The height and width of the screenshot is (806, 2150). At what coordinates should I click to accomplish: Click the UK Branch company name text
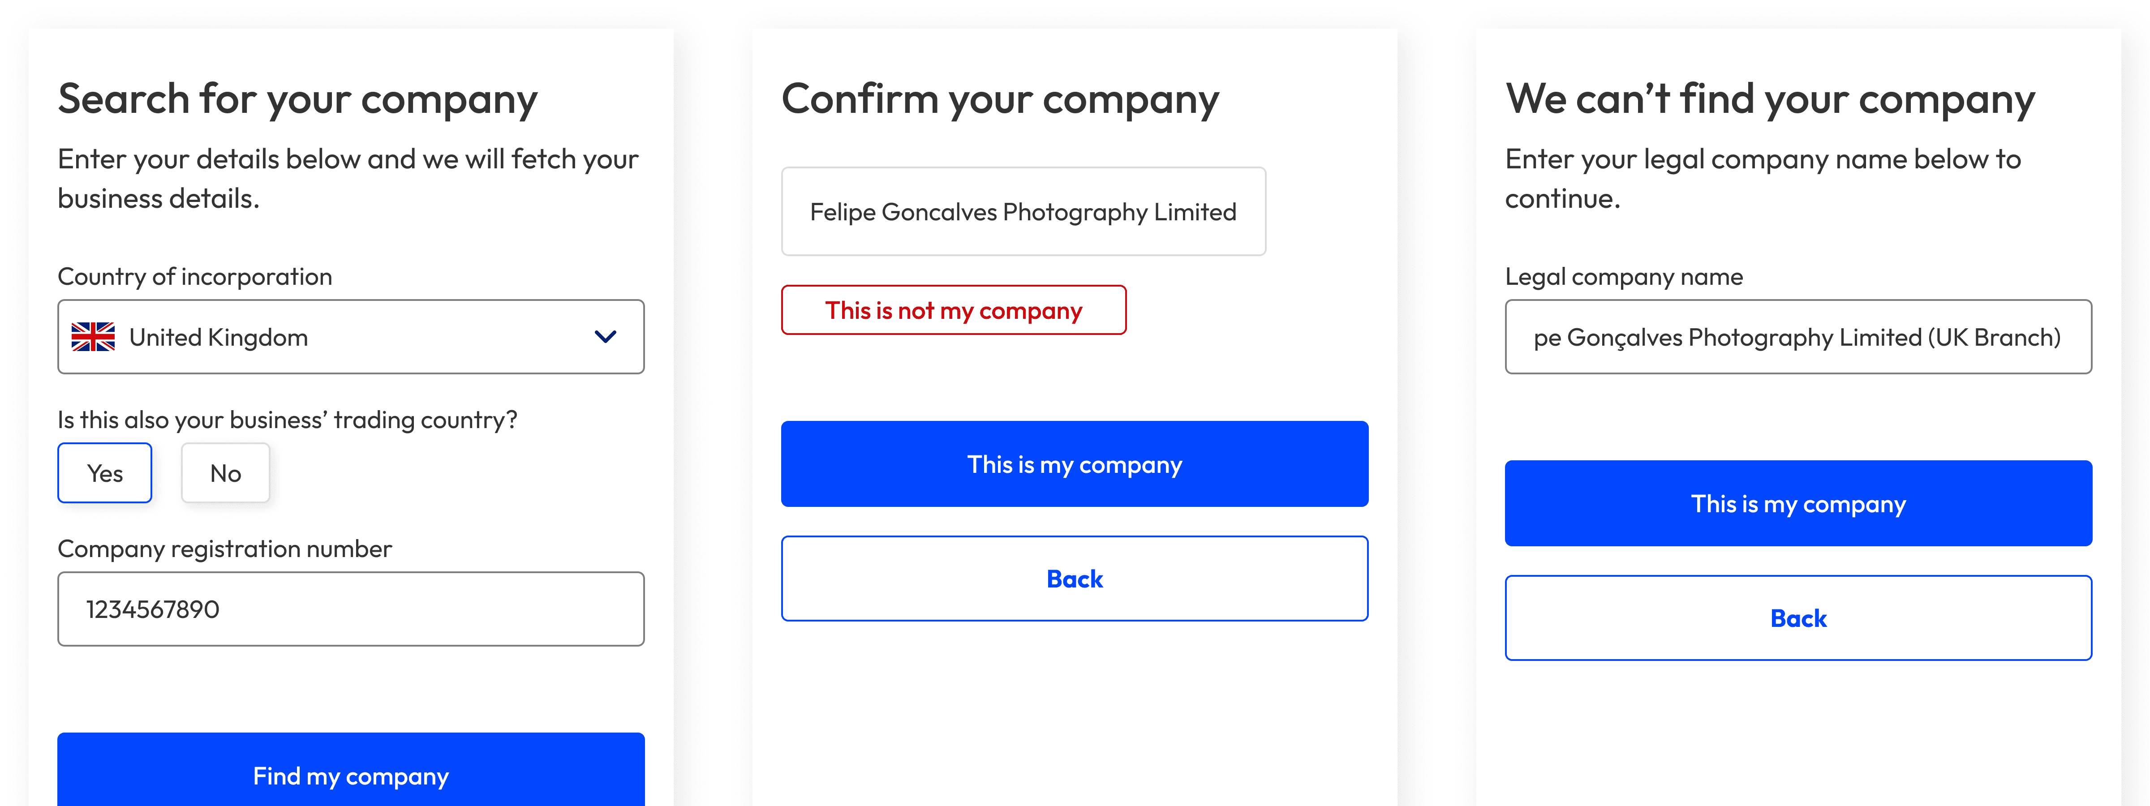[1799, 337]
